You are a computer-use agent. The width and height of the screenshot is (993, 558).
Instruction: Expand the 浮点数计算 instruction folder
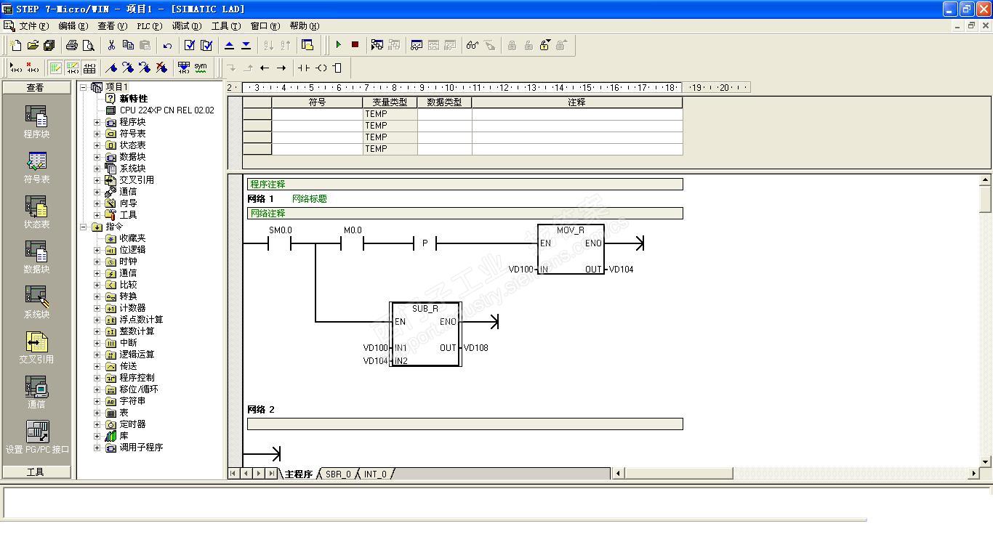point(97,320)
